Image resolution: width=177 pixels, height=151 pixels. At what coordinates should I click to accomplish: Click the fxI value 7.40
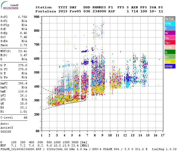(x=24, y=37)
